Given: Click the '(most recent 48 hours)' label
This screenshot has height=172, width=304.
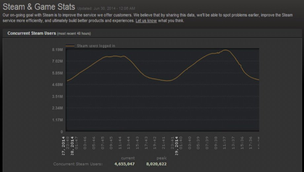Looking at the screenshot, I should (x=74, y=34).
